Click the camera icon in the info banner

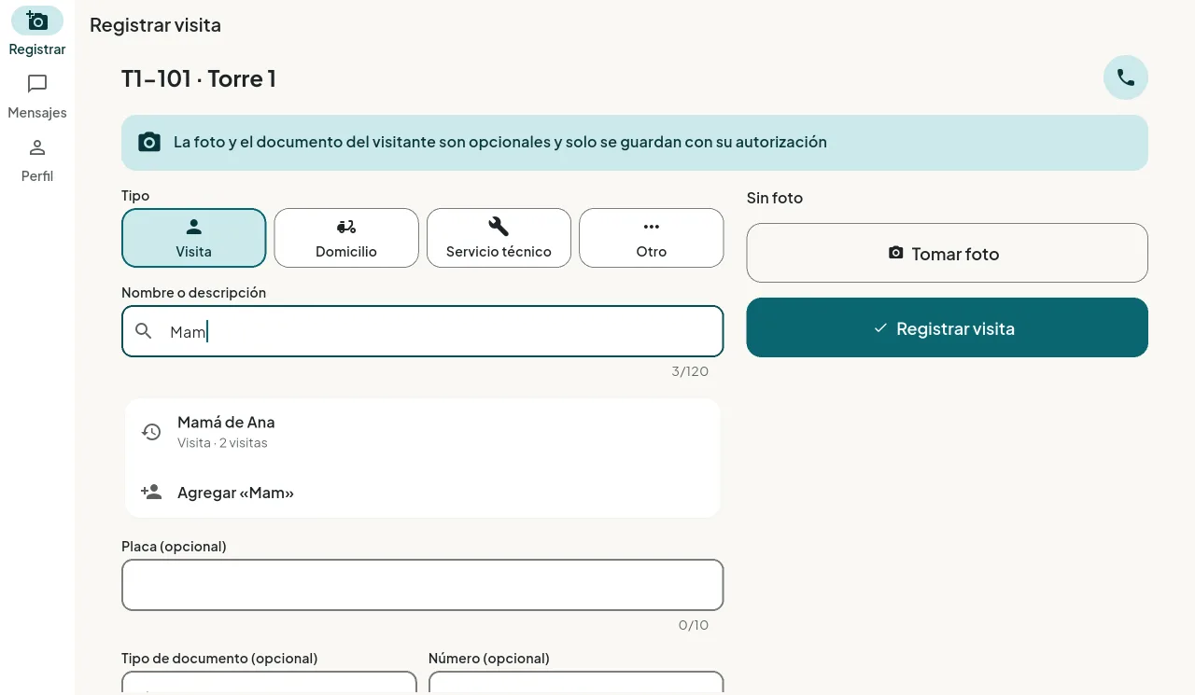[149, 143]
